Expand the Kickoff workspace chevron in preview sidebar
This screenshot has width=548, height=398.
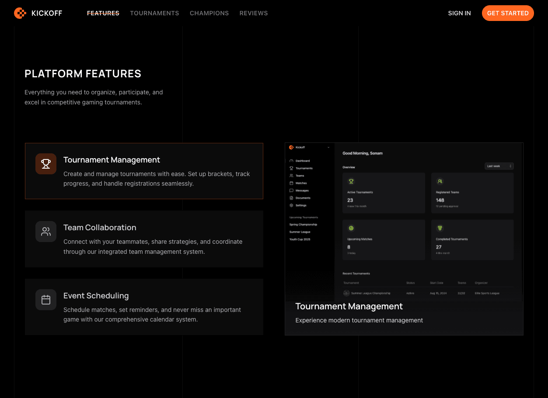[328, 148]
